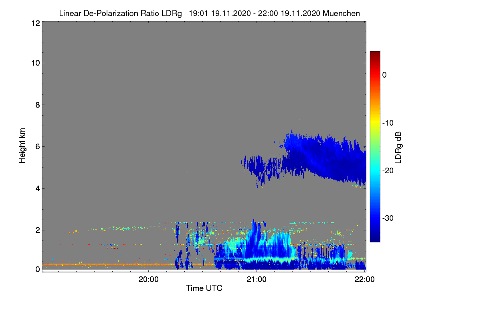Image resolution: width=481 pixels, height=320 pixels.
Task: Click the 'Height km' axis label
Action: coord(22,146)
